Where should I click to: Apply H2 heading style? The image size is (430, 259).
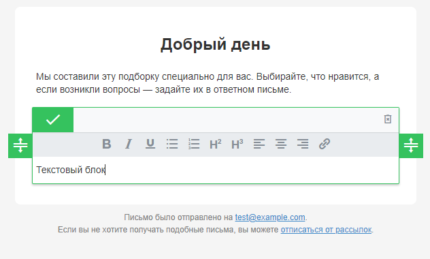216,144
